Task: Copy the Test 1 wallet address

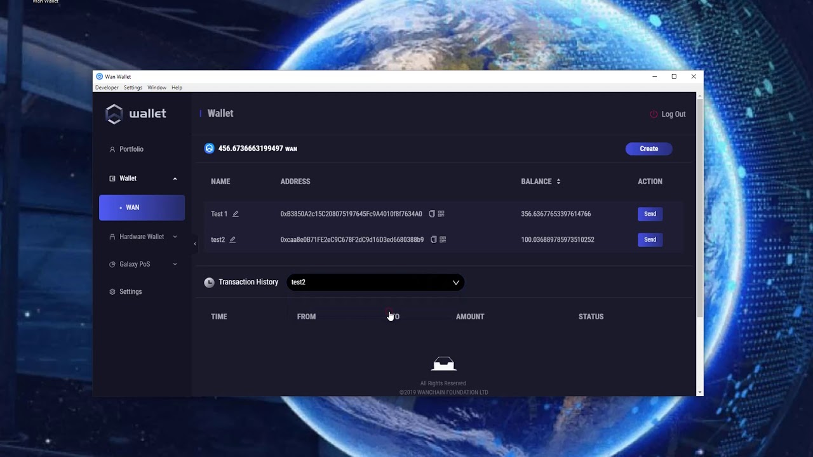Action: pyautogui.click(x=432, y=214)
